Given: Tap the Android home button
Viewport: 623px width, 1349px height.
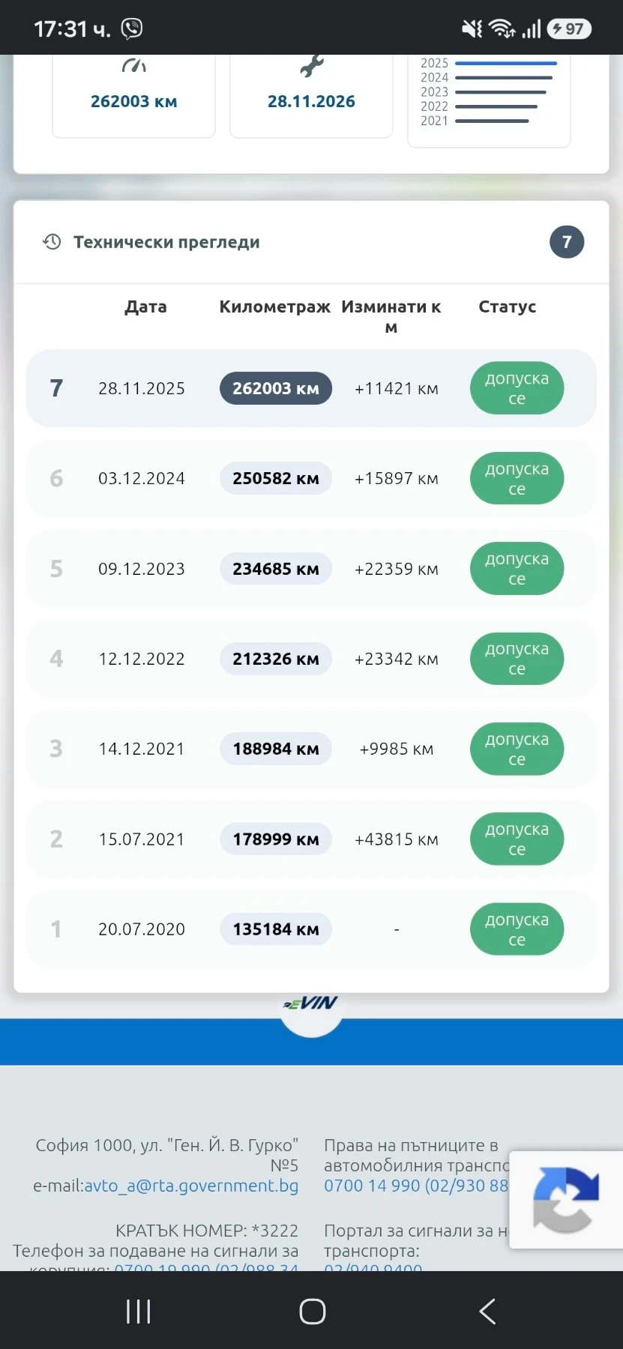Looking at the screenshot, I should (x=312, y=1312).
